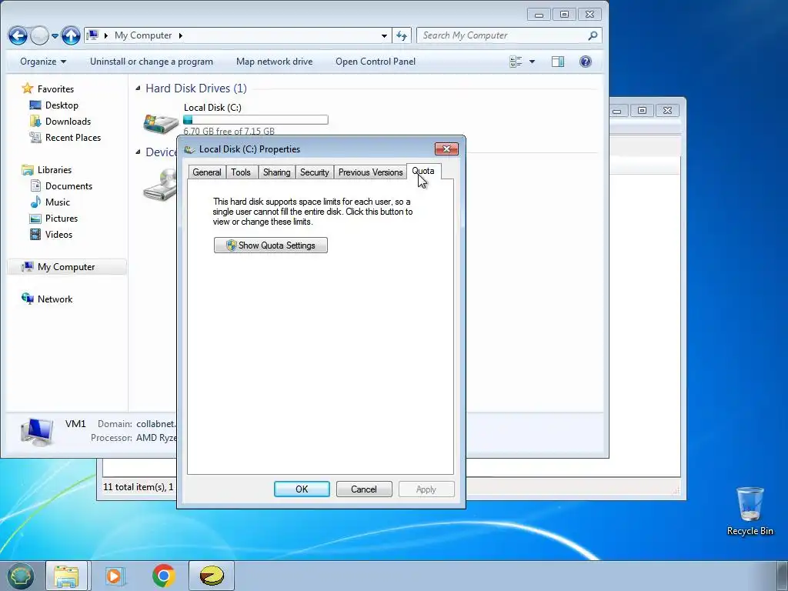Click the VM1 computer icon in details pane
788x591 pixels.
coord(37,431)
